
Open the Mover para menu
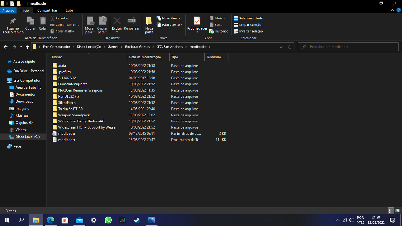90,25
